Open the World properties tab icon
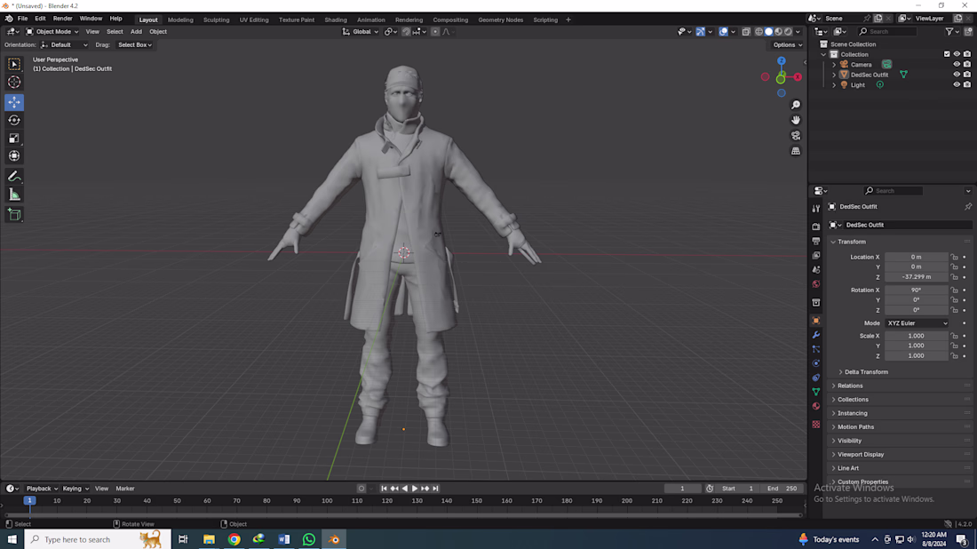This screenshot has height=549, width=977. tap(815, 284)
